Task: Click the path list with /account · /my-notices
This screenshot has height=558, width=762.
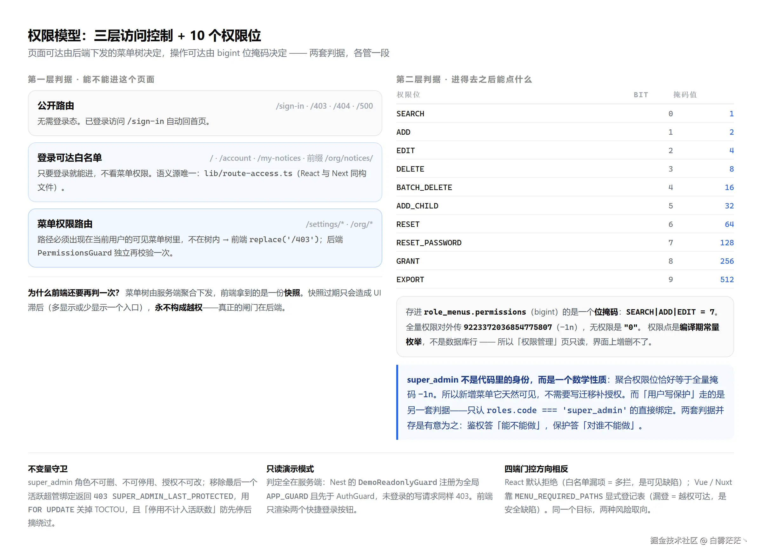Action: (291, 158)
